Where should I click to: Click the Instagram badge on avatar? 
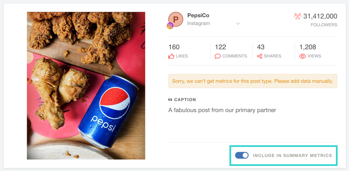pyautogui.click(x=170, y=26)
